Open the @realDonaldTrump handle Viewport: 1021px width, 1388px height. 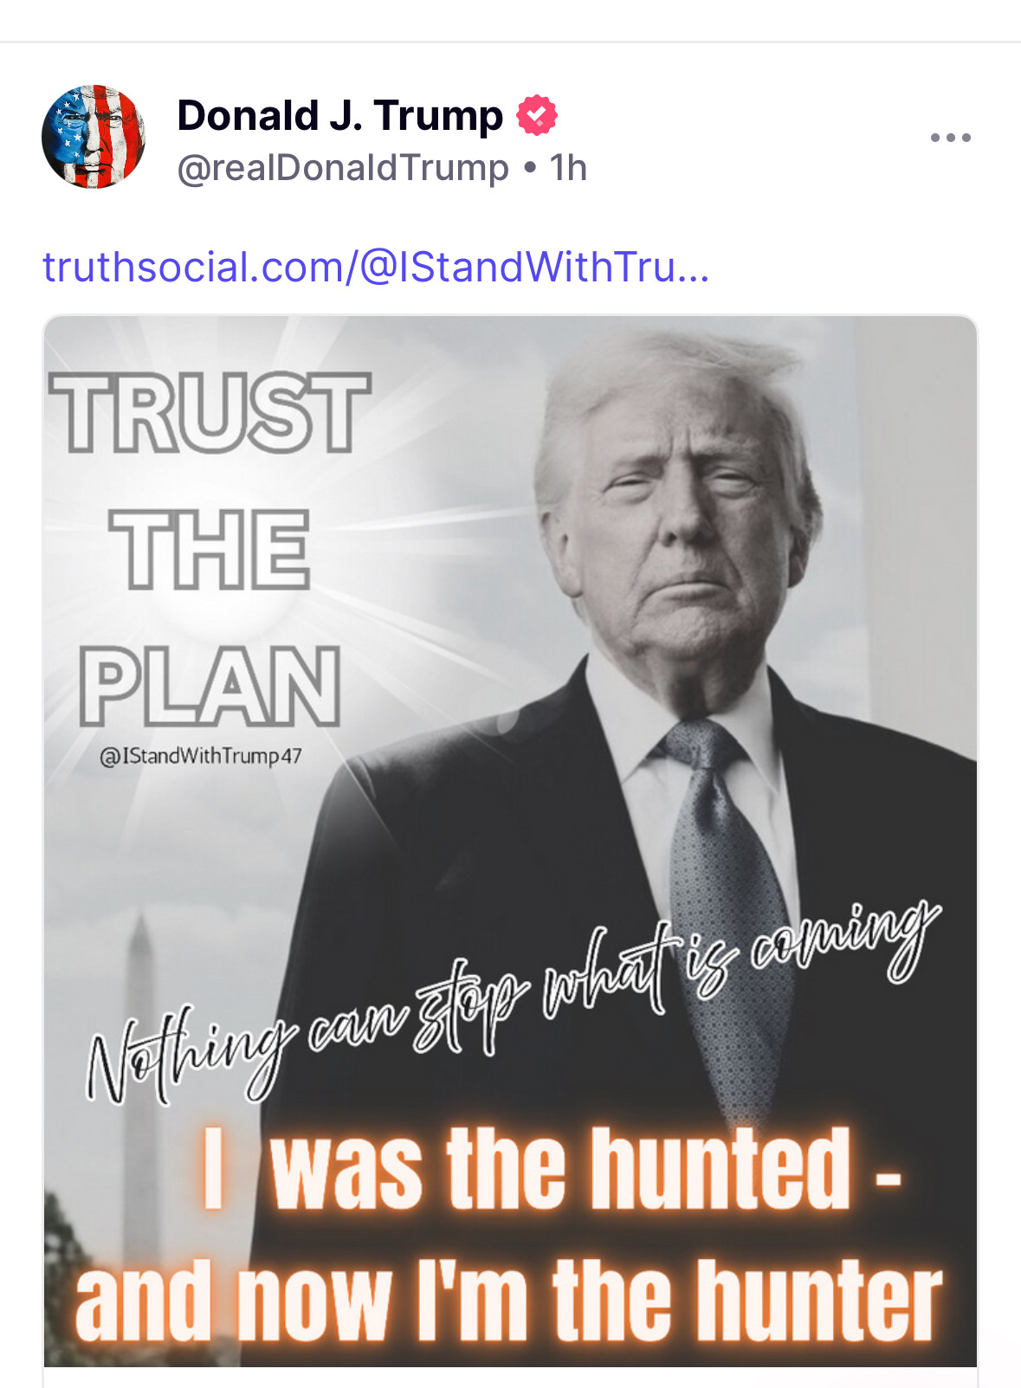pos(343,168)
